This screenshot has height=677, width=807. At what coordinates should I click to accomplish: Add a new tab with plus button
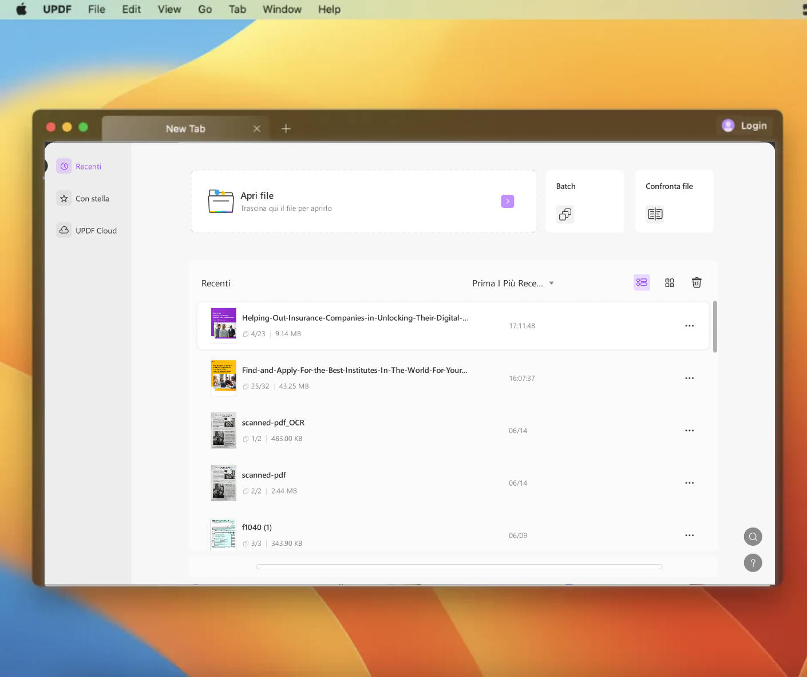[x=286, y=129]
